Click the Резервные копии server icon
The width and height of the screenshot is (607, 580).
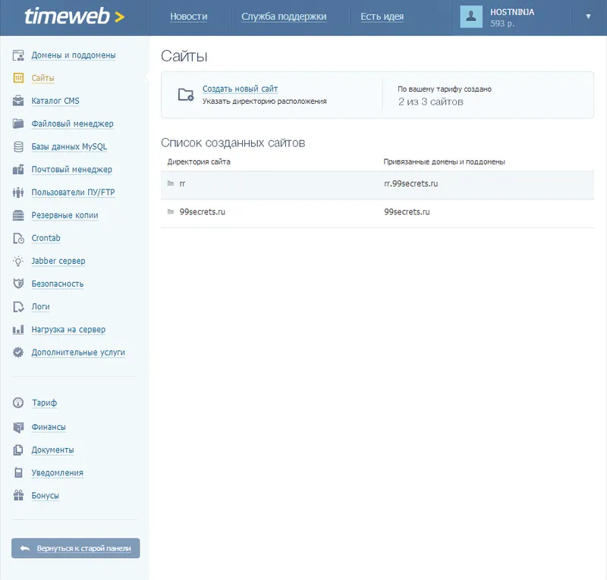[18, 215]
